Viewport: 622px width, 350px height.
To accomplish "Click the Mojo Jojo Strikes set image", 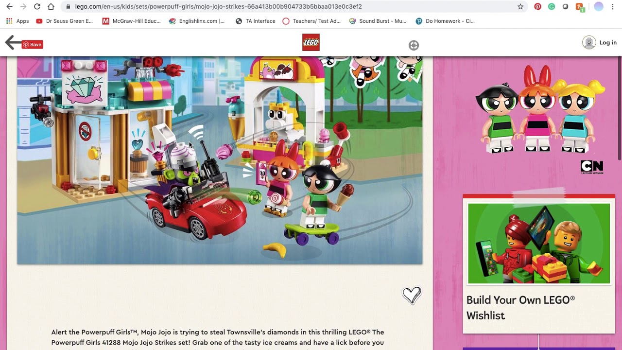I will click(220, 160).
